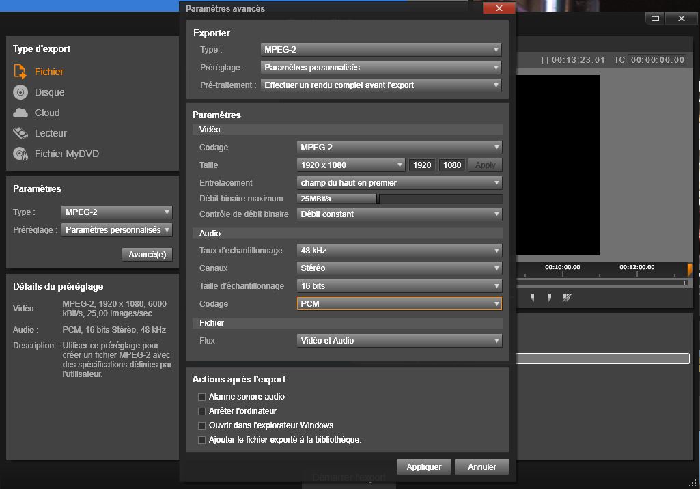Image resolution: width=700 pixels, height=489 pixels.
Task: Select the Fichier export type icon
Action: click(x=20, y=72)
